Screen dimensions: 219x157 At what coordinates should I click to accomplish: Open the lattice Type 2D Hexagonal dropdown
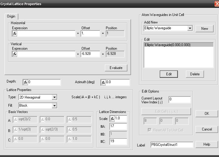54,97
